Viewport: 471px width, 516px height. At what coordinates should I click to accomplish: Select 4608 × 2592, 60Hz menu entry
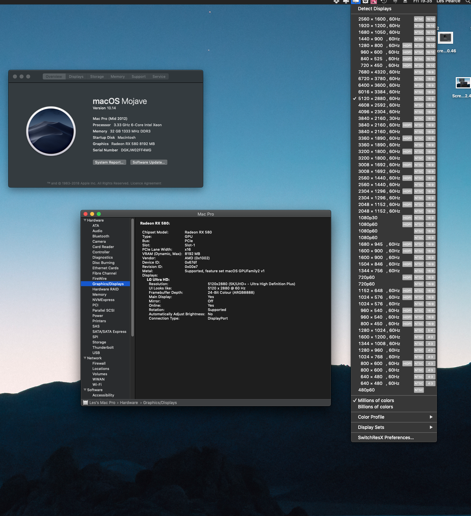click(394, 105)
